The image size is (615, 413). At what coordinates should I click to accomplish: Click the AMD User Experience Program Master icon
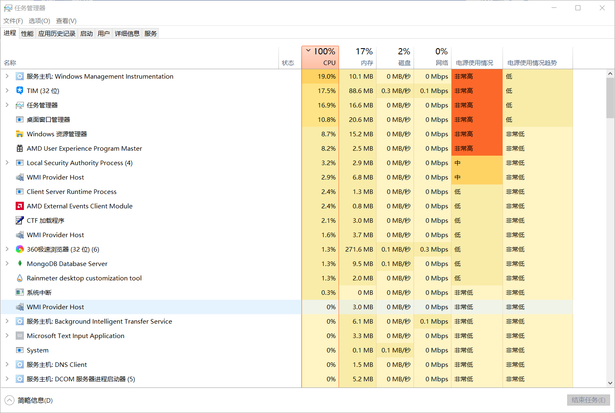click(x=20, y=148)
